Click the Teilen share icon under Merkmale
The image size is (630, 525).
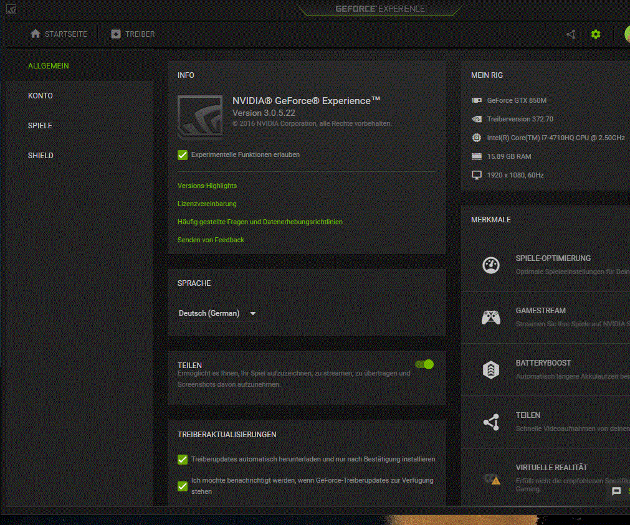(x=491, y=422)
